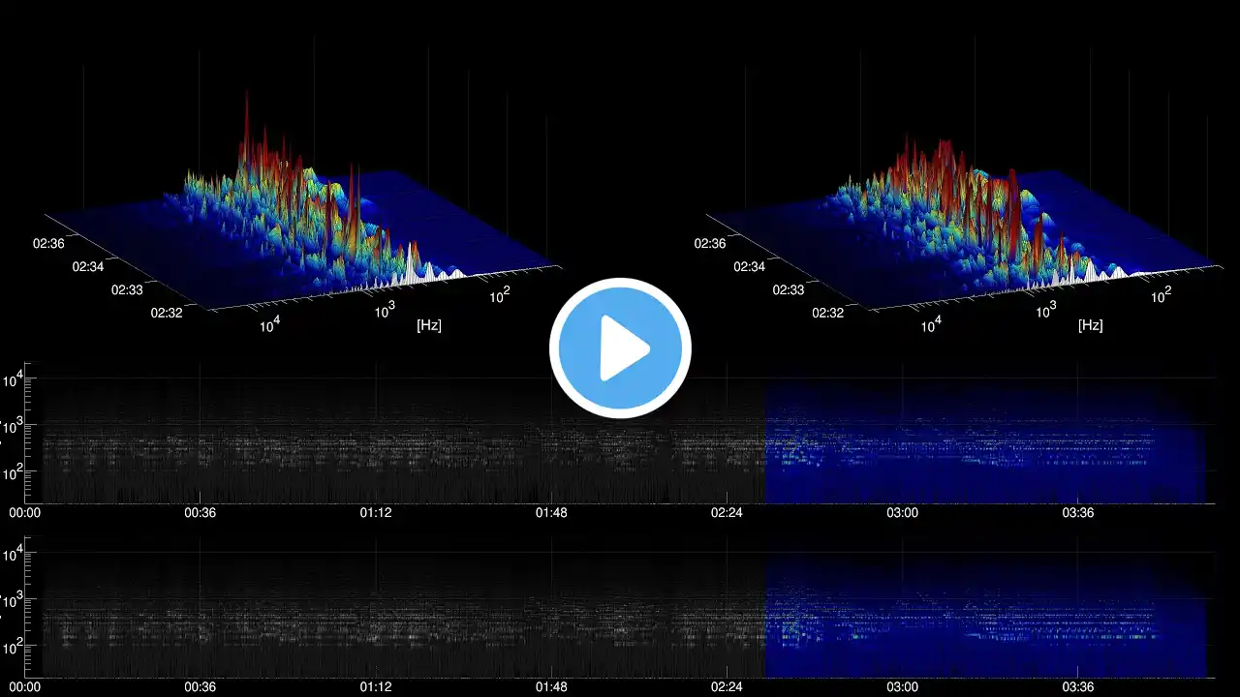The image size is (1240, 697).
Task: Click the 10^4 frequency label on left 3D plot
Action: [x=268, y=326]
